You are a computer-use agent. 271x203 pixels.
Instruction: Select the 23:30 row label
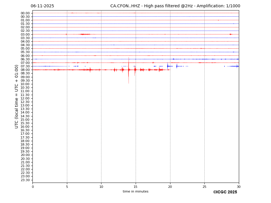[x=25, y=180]
